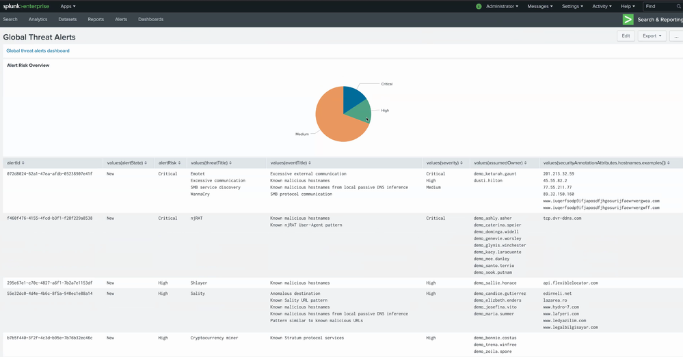The image size is (683, 357).
Task: Click hostname edirneli.net
Action: click(x=557, y=294)
